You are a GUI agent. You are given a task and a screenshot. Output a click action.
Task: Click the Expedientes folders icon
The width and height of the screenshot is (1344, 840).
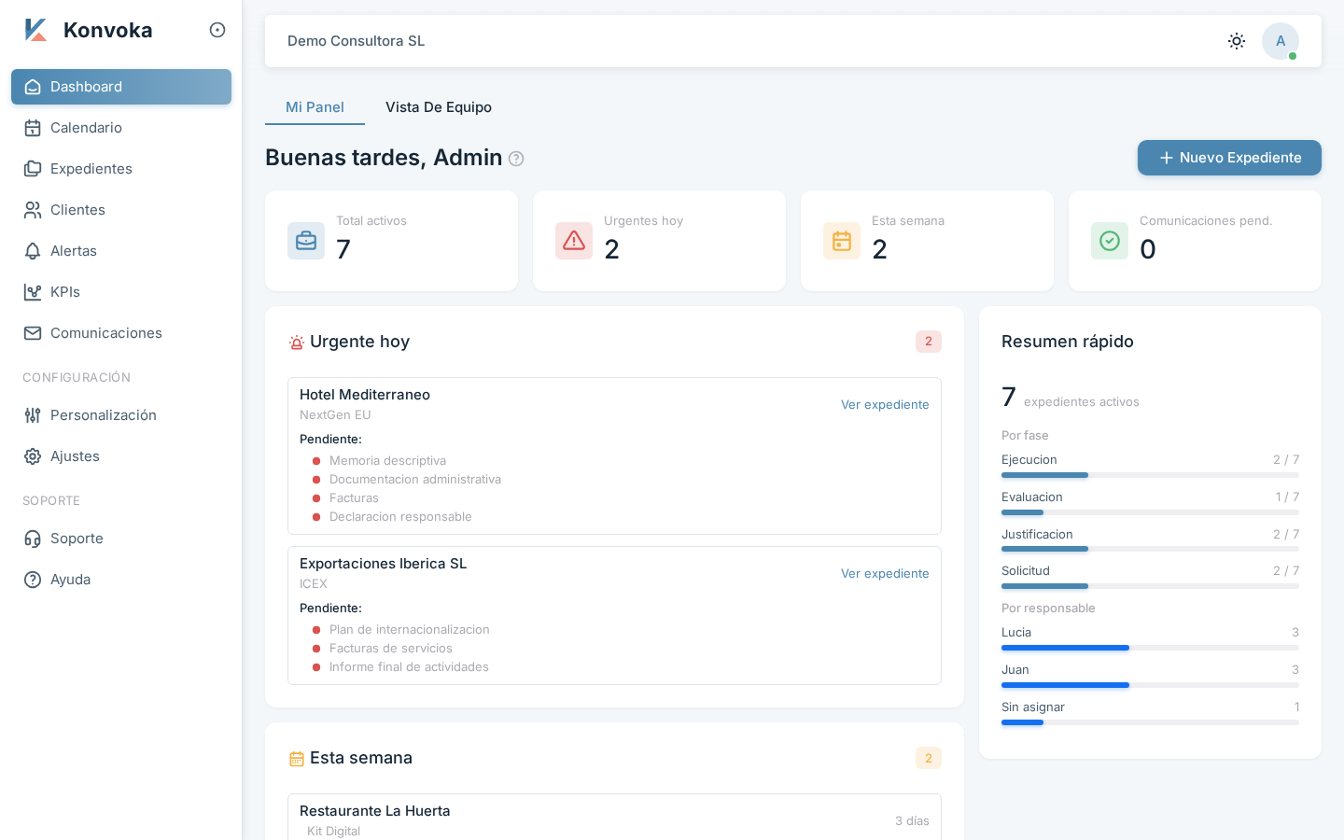pos(33,169)
